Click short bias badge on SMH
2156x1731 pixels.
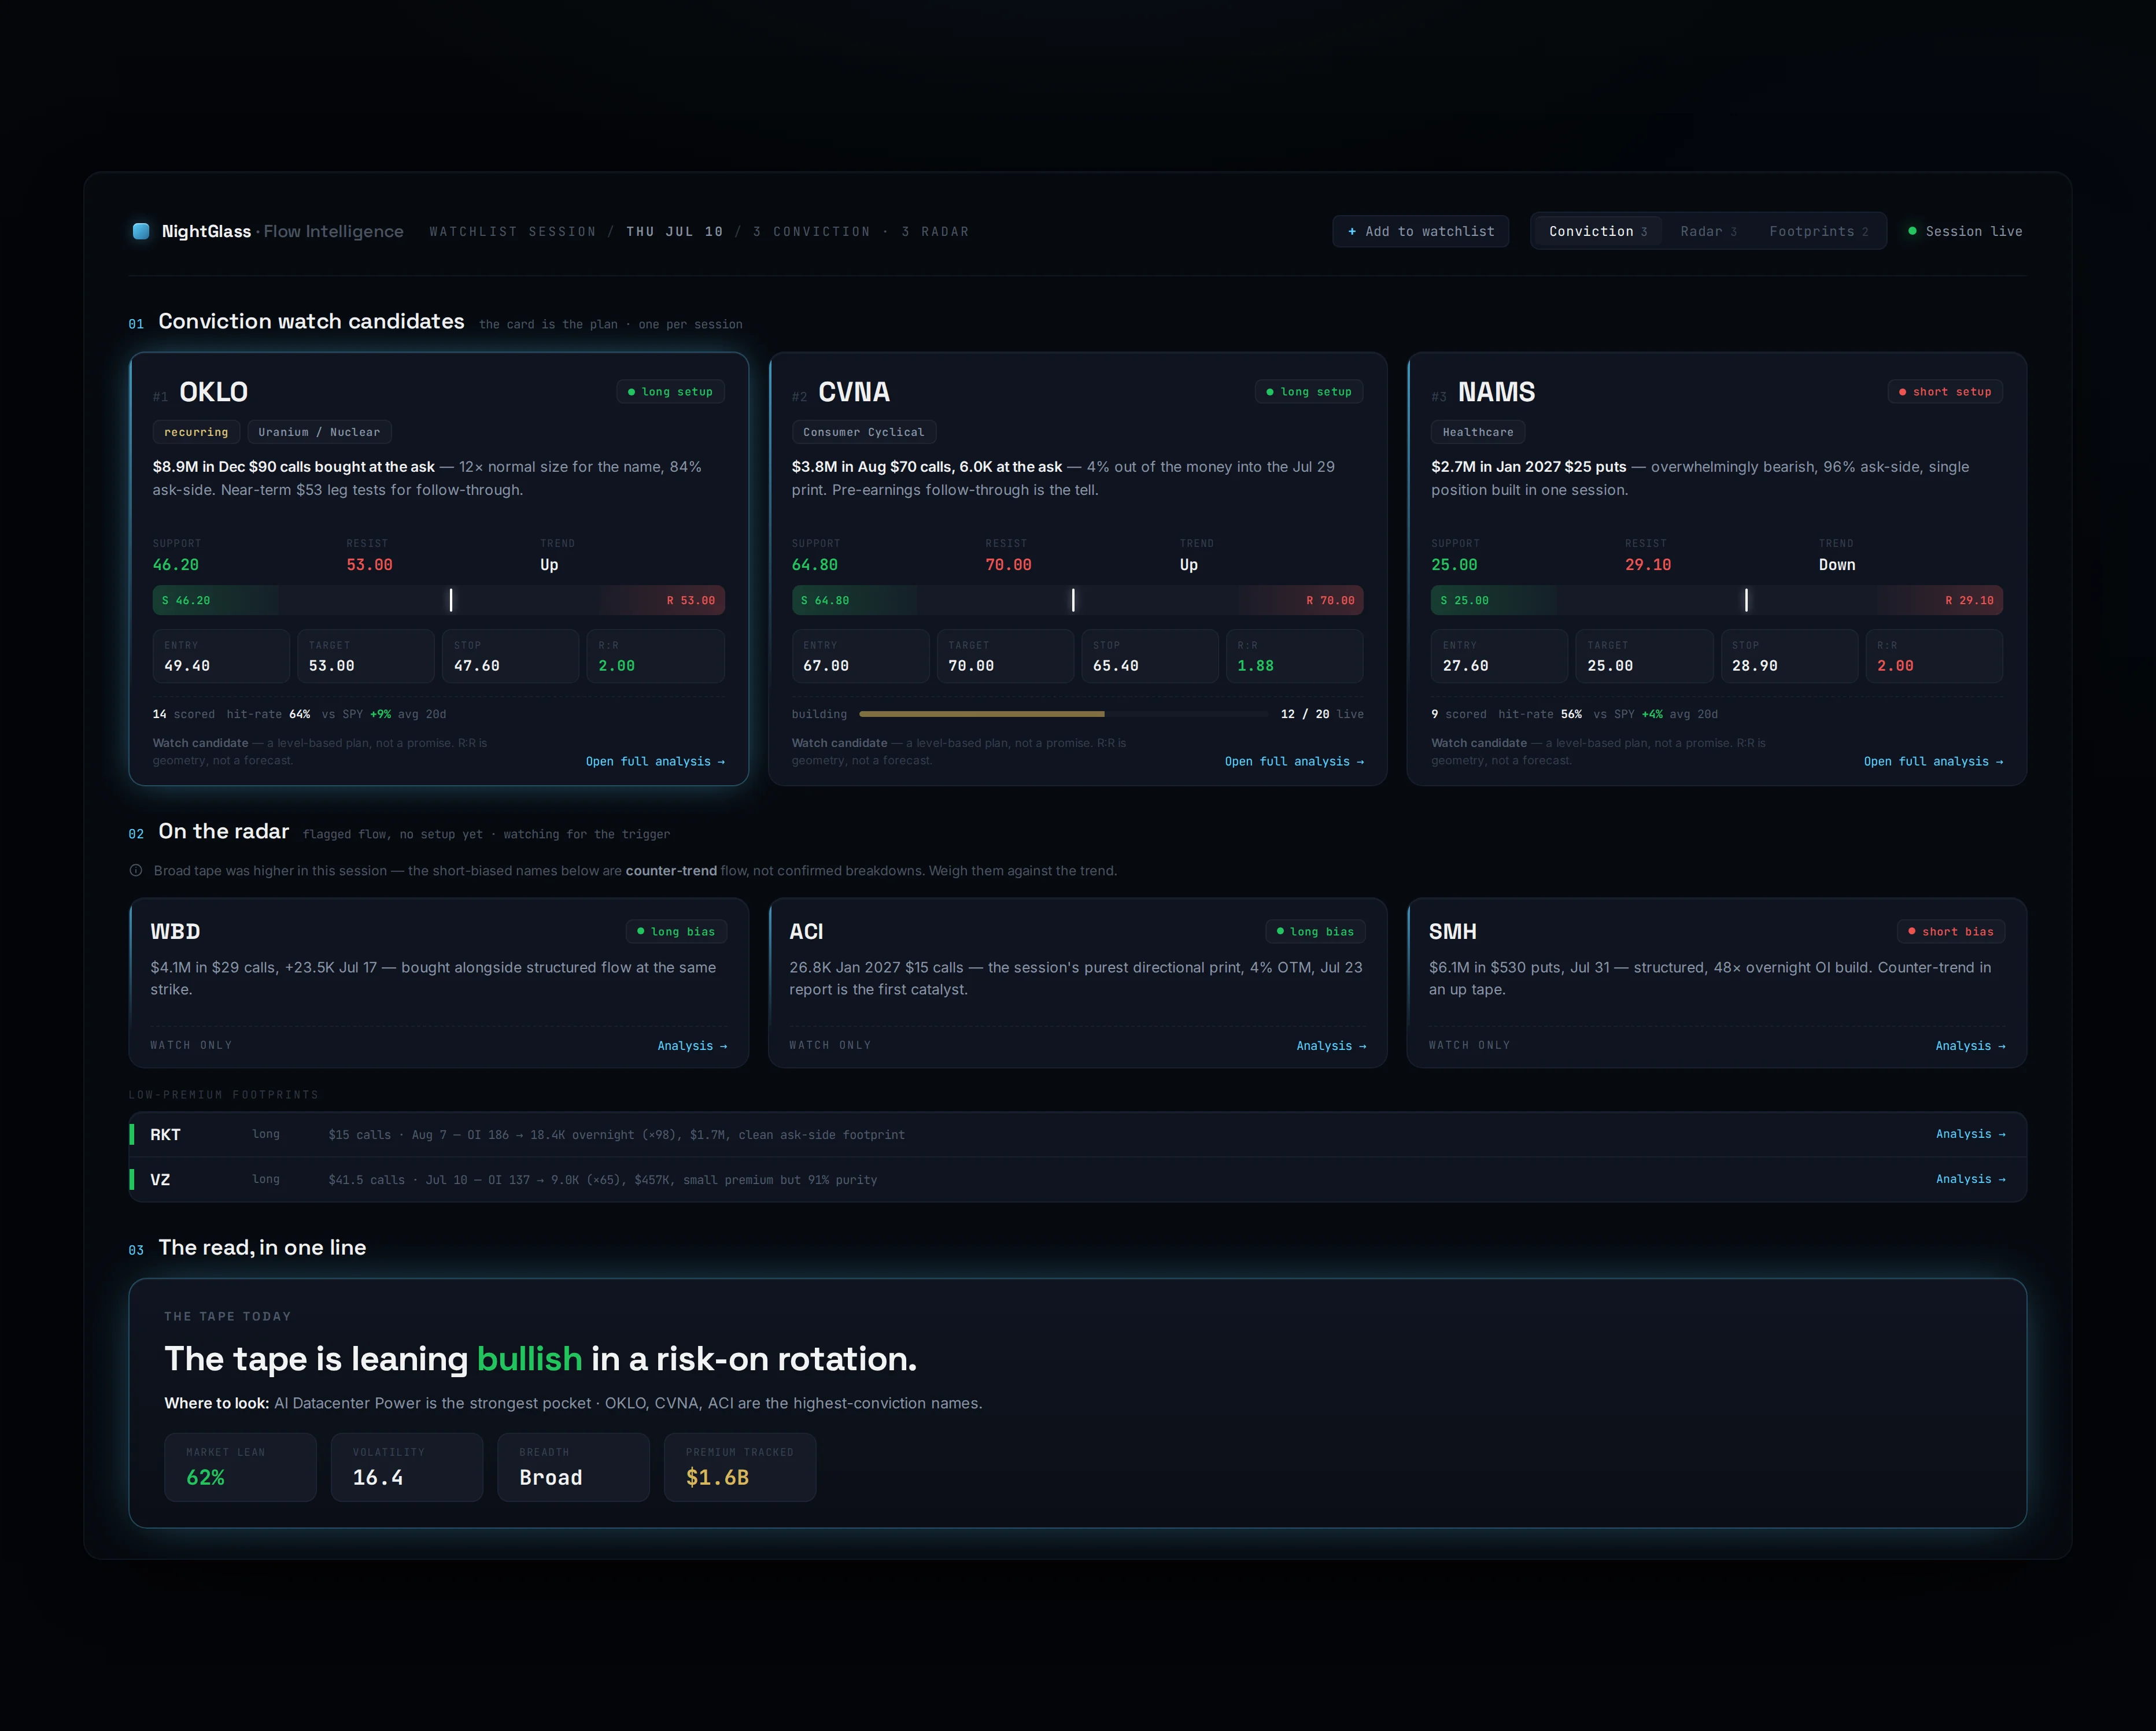(x=1951, y=931)
